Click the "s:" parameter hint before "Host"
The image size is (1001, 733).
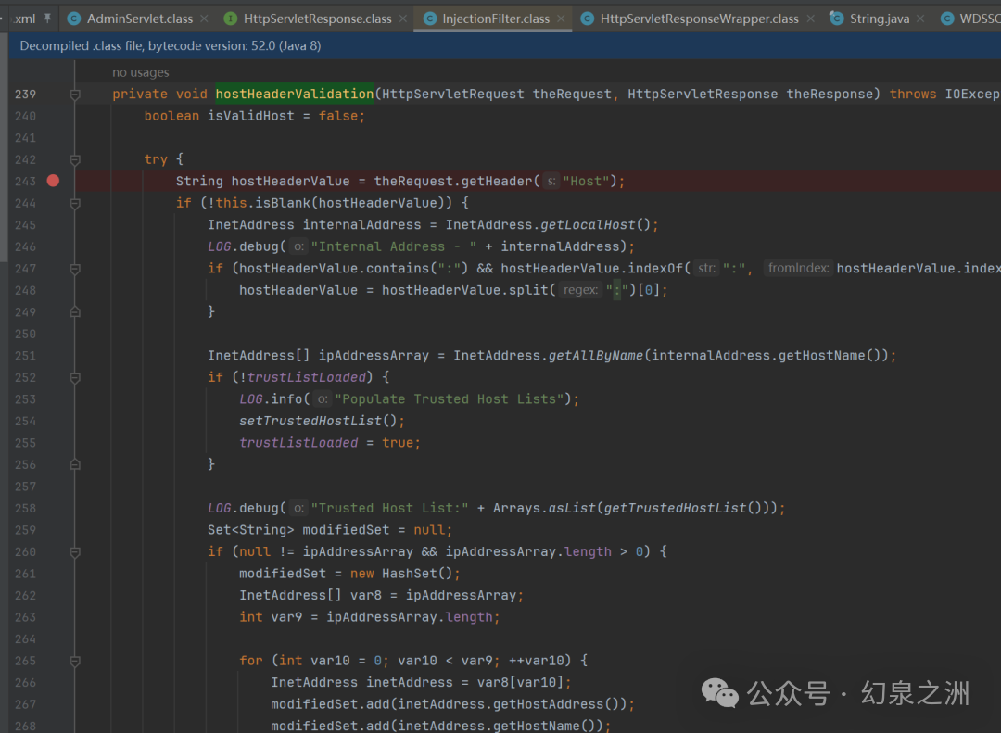tap(551, 182)
